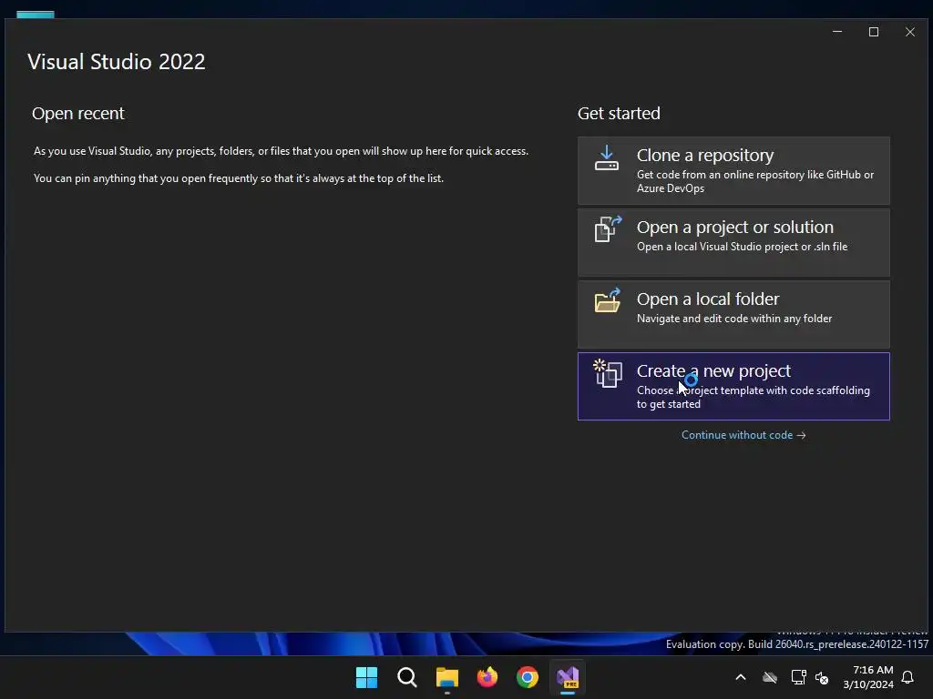Click the 'Get code from an online repository' description
The width and height of the screenshot is (933, 699).
click(x=755, y=181)
